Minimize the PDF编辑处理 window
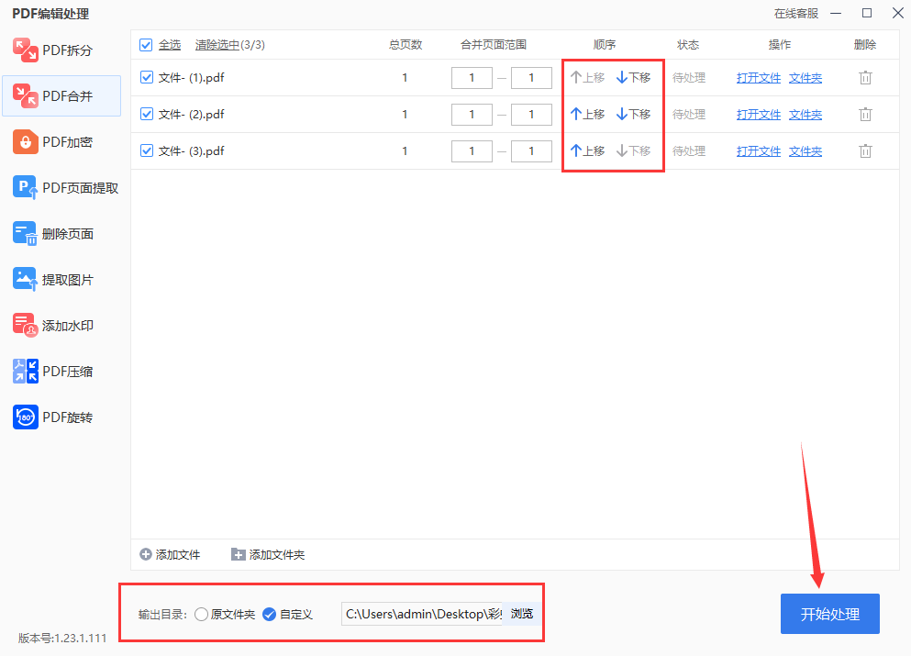Viewport: 911px width, 656px height. coord(836,14)
